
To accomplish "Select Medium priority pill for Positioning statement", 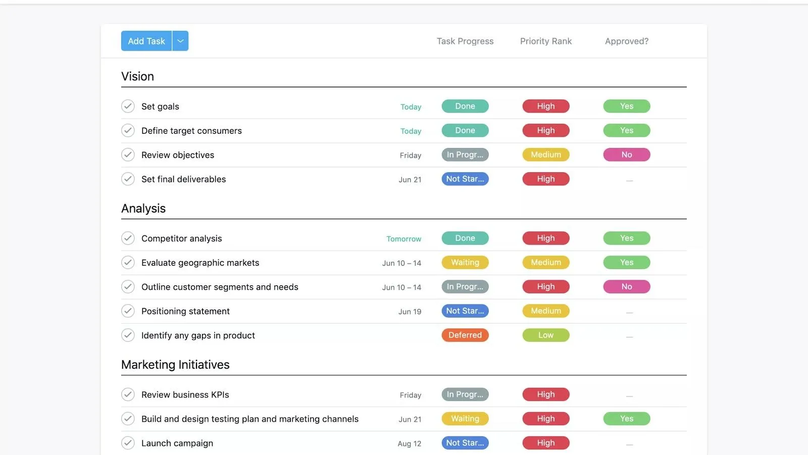I will (546, 311).
